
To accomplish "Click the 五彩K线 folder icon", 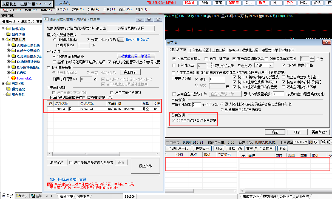I will tap(8, 84).
